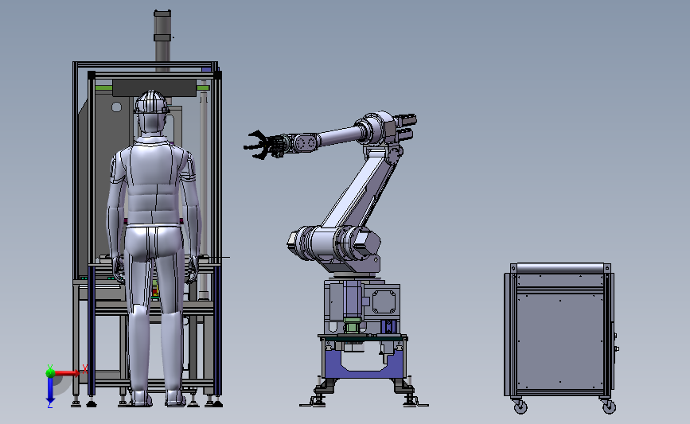Select the cart's right caster wheel

(609, 406)
